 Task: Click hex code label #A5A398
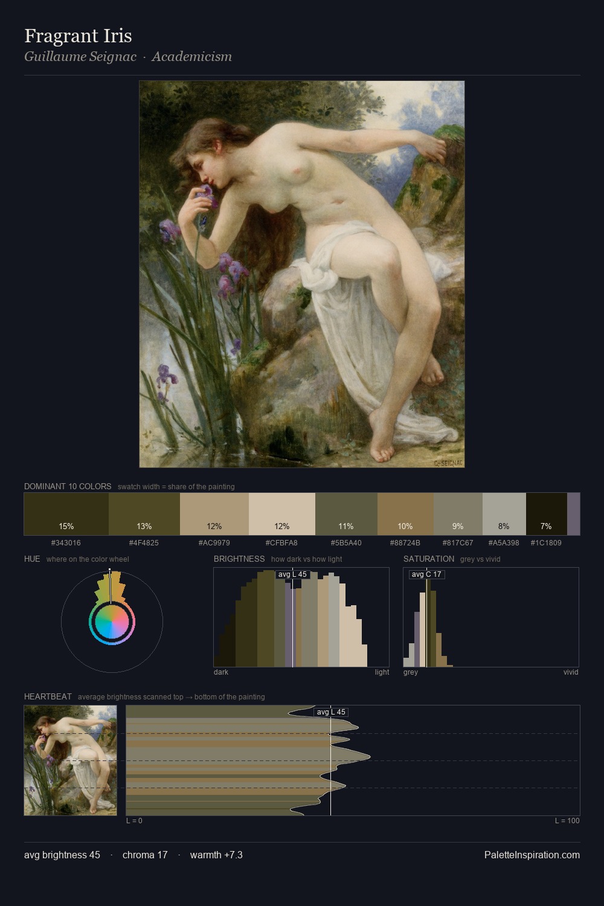coord(504,543)
